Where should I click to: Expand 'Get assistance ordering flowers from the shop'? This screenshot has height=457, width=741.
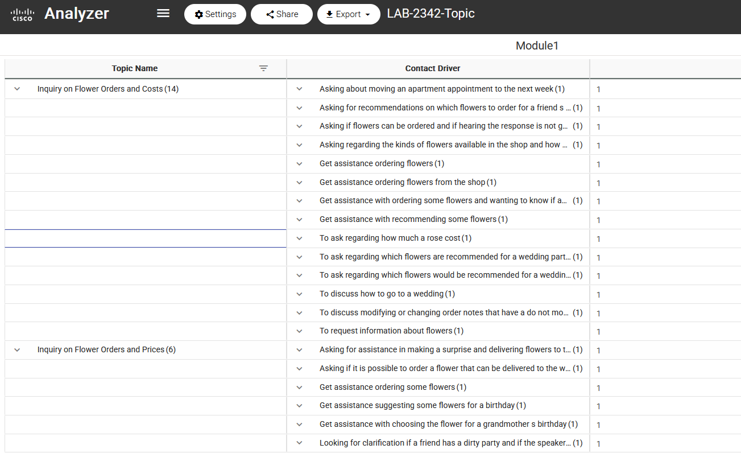(300, 182)
